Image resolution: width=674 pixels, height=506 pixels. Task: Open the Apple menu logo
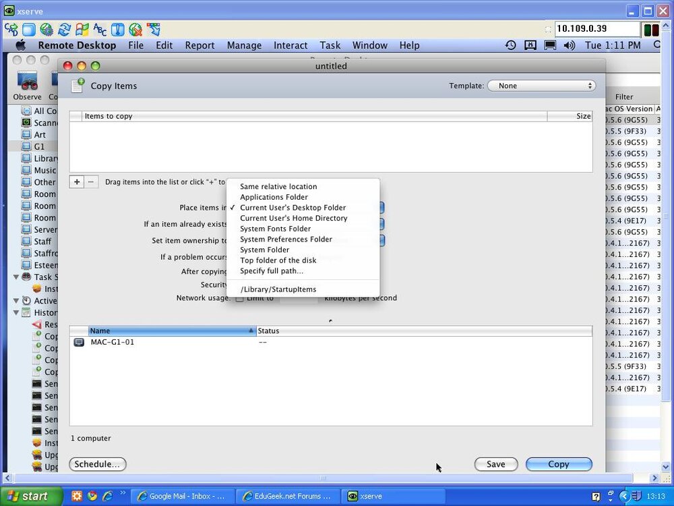[20, 45]
